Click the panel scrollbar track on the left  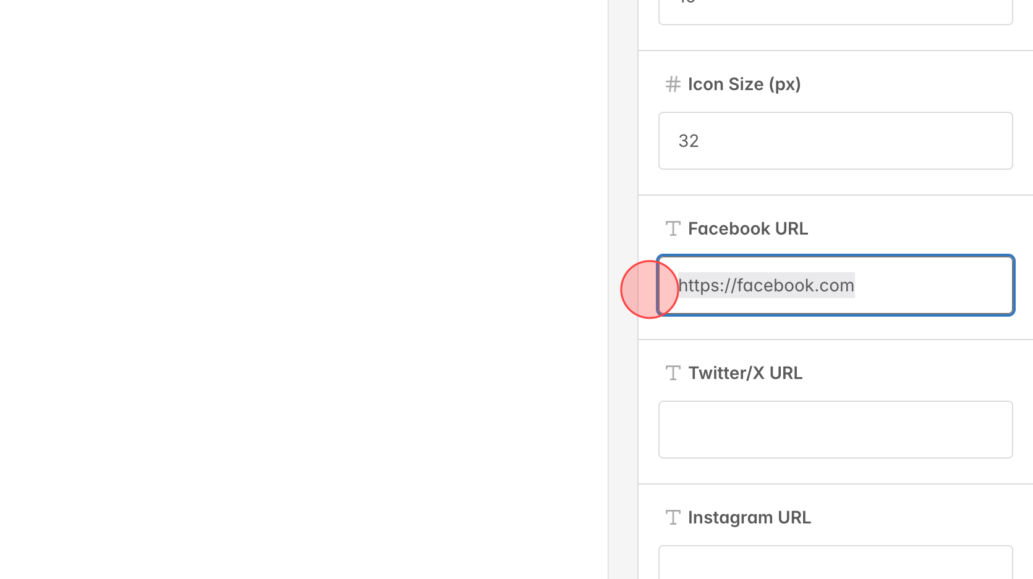pos(623,289)
